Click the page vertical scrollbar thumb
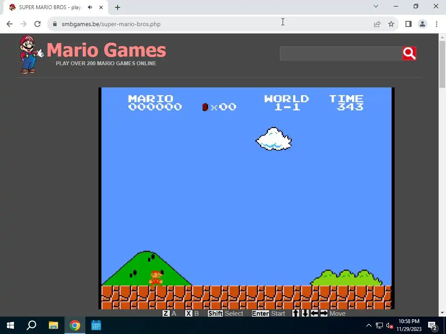The height and width of the screenshot is (334, 446). (442, 64)
